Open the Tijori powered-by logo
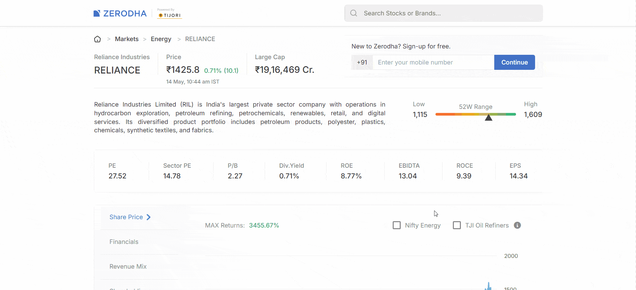Viewport: 636px width, 290px height. [169, 13]
